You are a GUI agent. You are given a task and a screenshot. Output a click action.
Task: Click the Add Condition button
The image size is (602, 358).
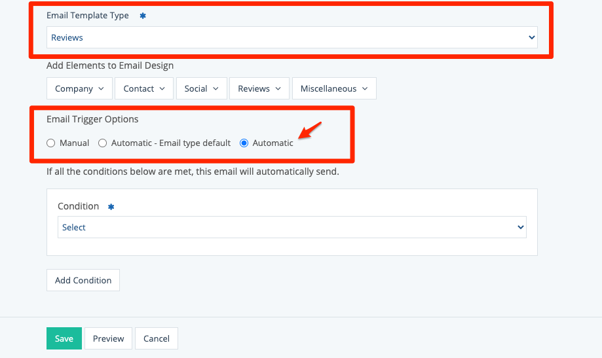[x=83, y=280]
